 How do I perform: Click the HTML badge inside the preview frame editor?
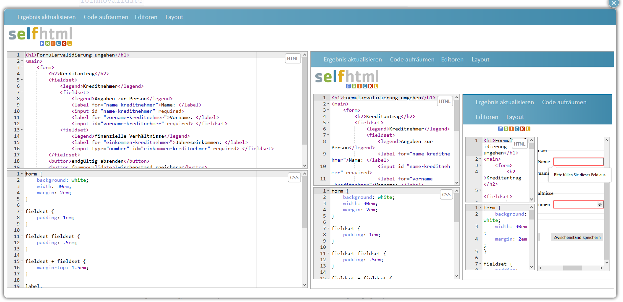click(x=445, y=101)
